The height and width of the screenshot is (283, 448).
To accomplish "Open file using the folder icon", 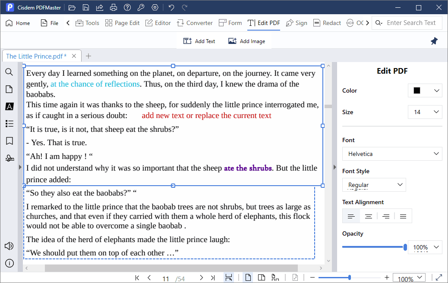I will (x=72, y=8).
